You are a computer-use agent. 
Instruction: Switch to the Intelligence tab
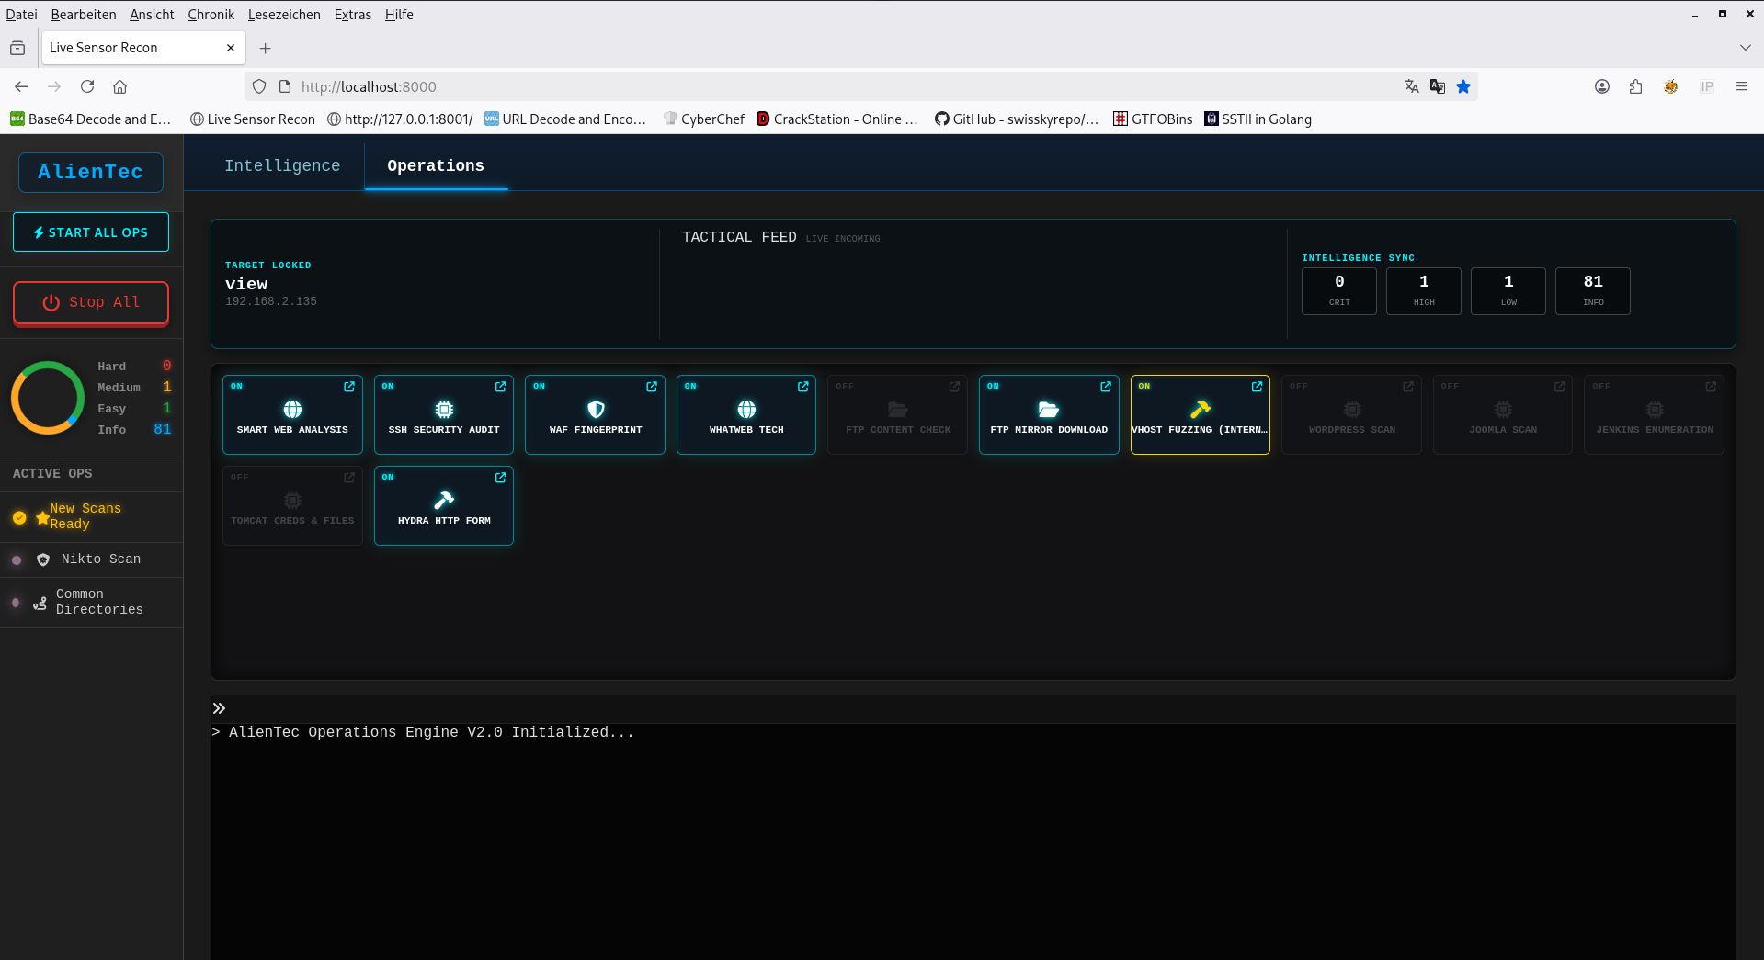point(282,165)
